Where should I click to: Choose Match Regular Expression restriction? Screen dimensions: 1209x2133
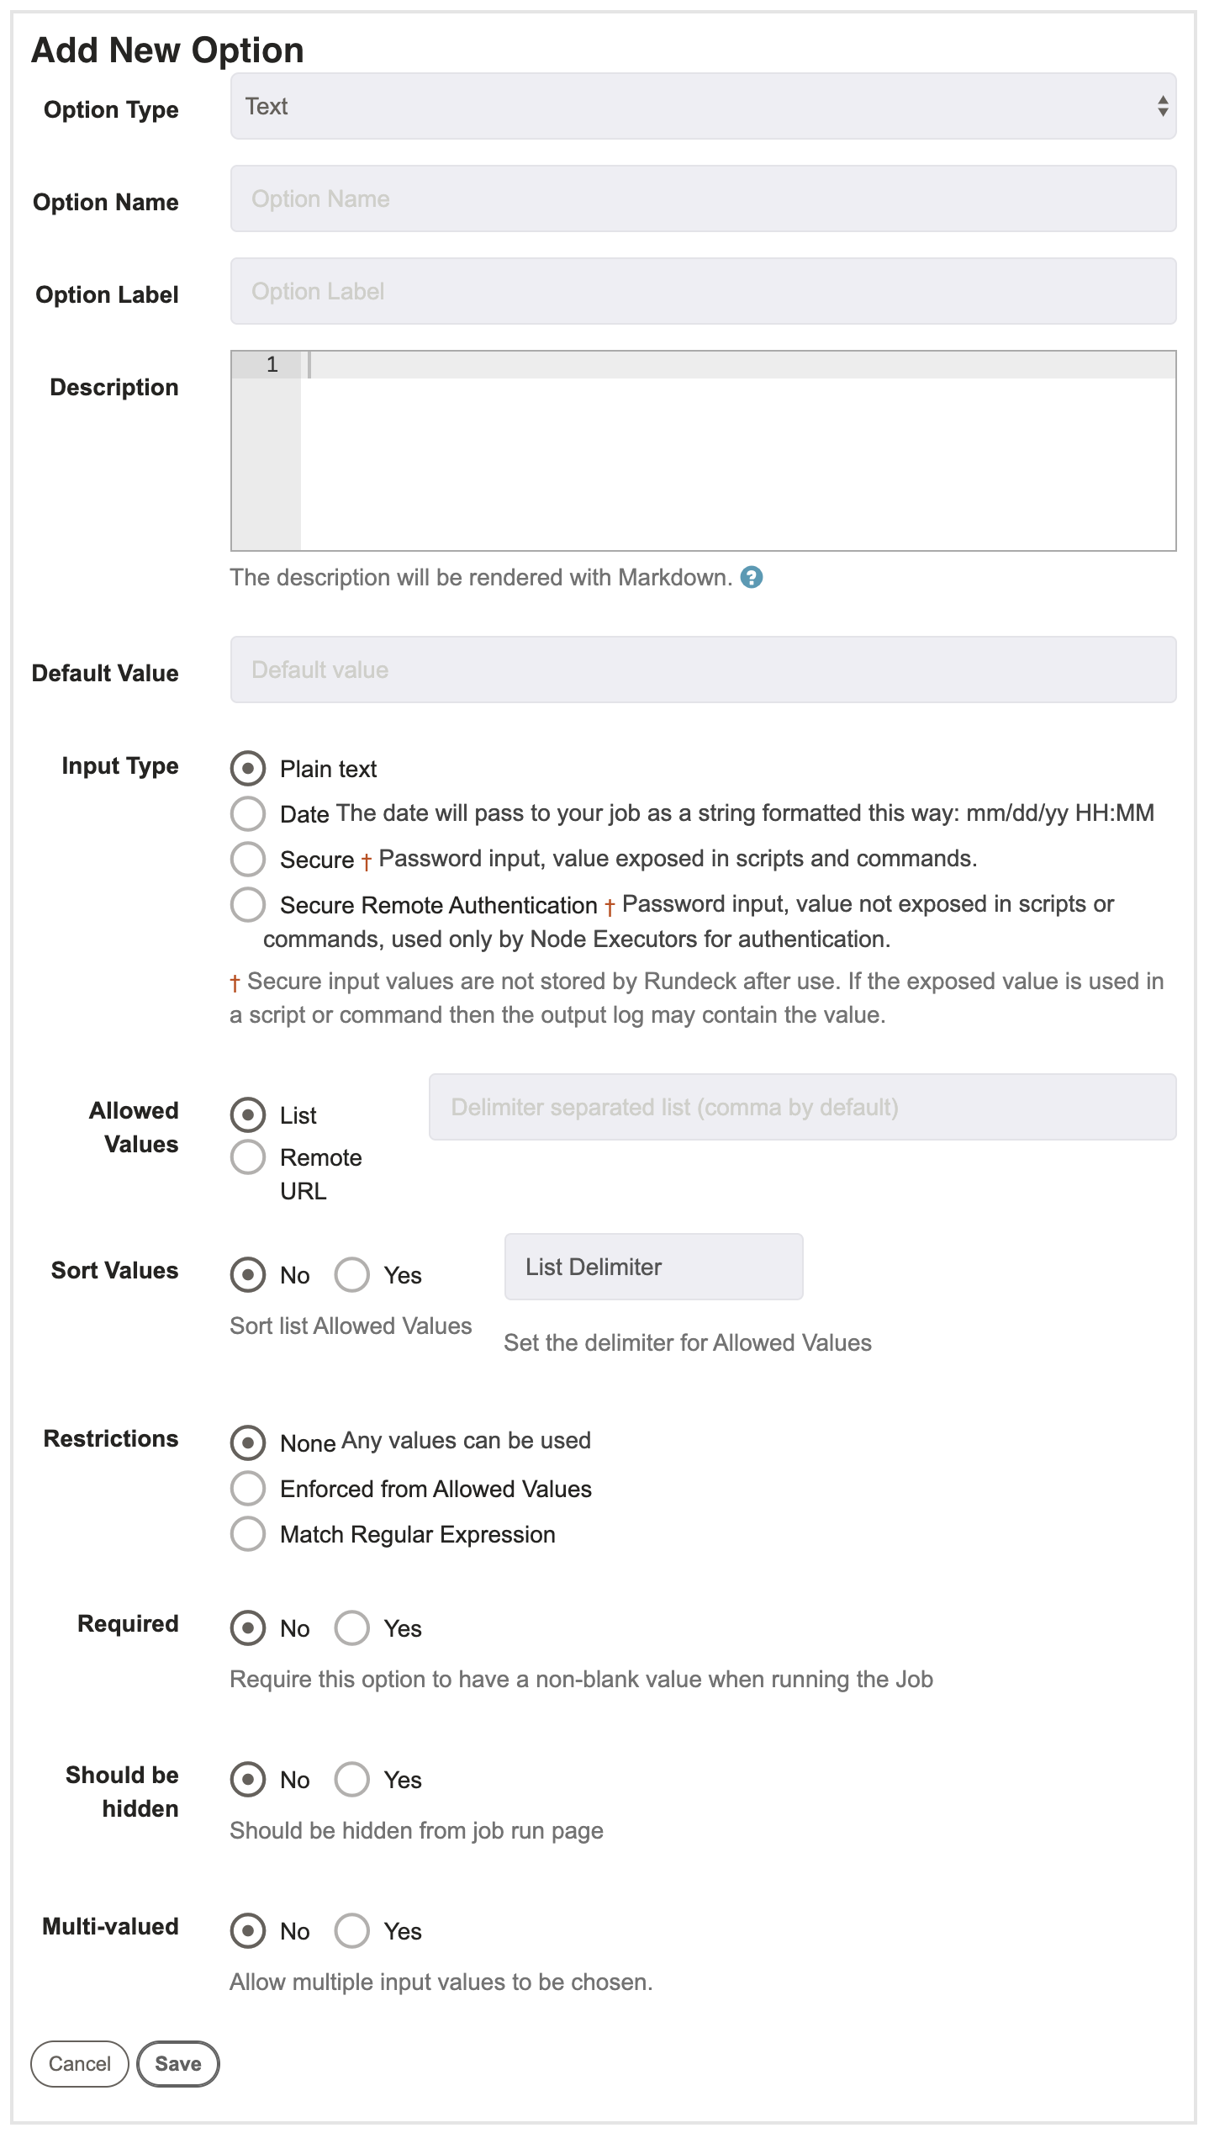[248, 1533]
